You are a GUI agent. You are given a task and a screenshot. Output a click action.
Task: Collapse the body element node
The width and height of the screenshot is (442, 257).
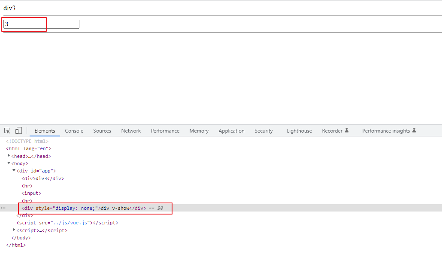[x=9, y=163]
